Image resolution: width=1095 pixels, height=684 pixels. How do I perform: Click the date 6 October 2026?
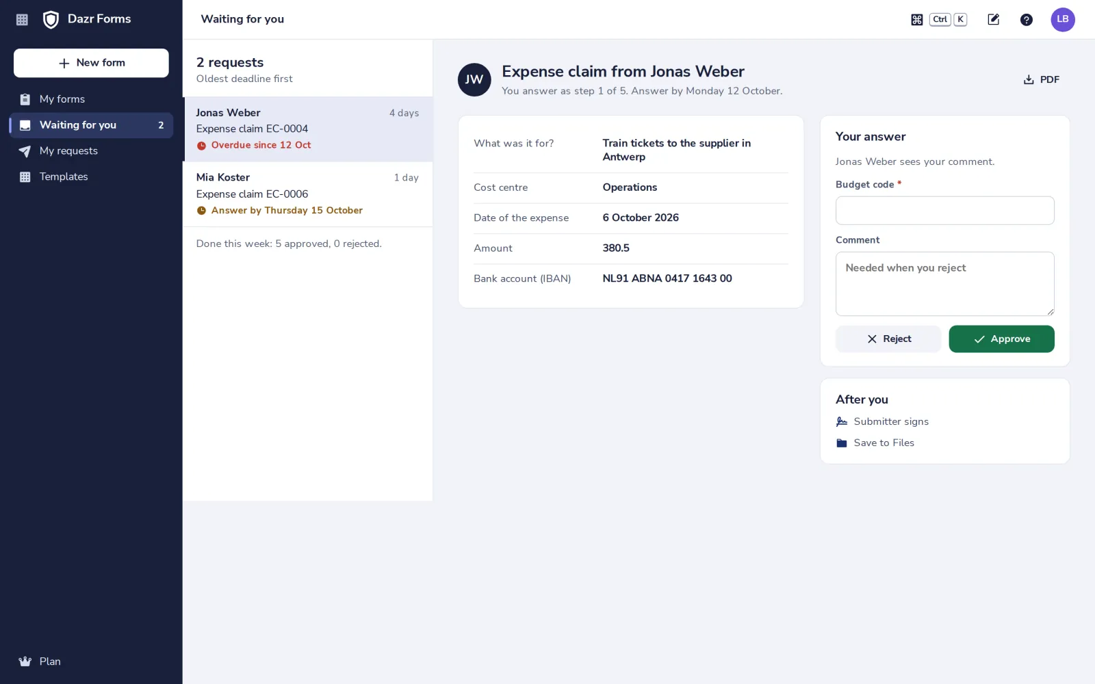click(641, 218)
